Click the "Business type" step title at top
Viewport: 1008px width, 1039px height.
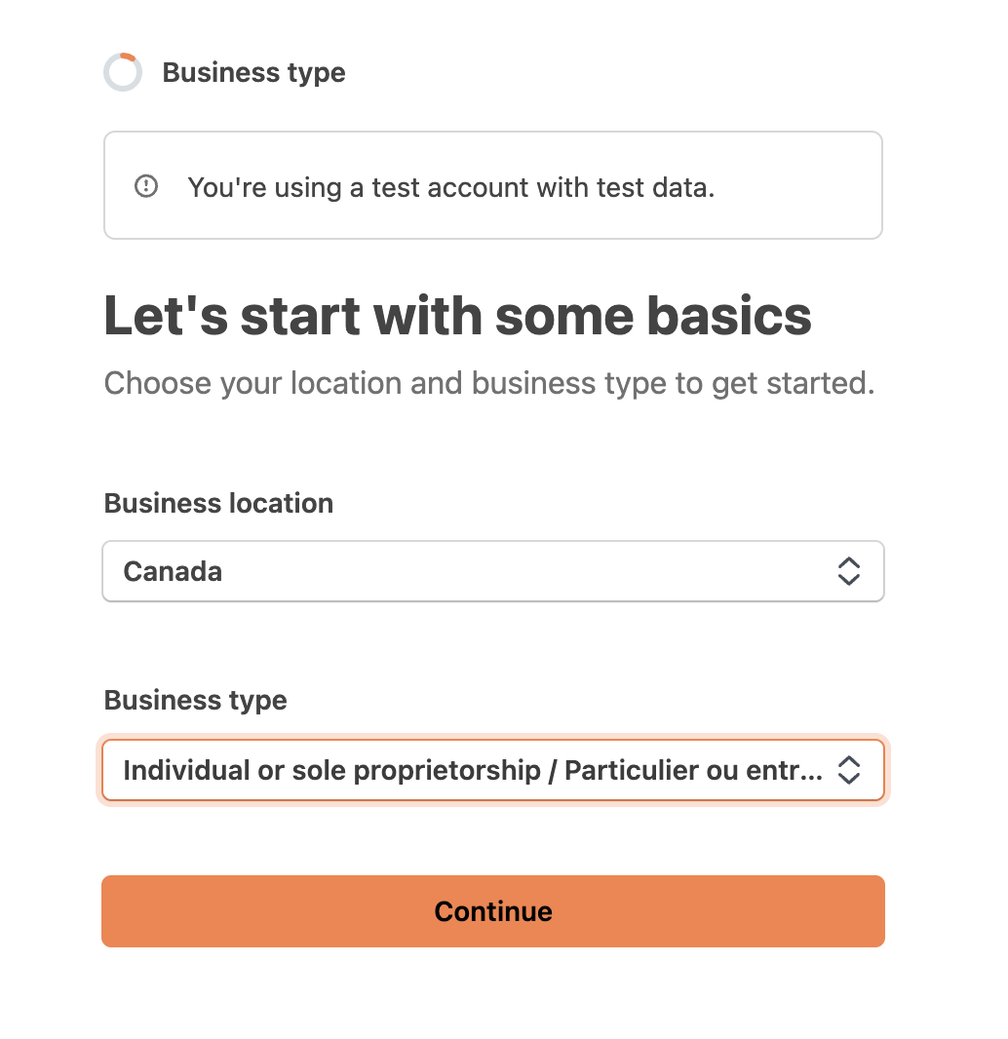[x=253, y=73]
